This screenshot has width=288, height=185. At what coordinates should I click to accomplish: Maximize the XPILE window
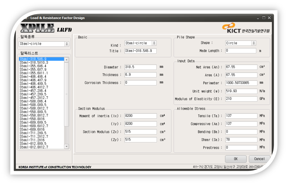(264, 18)
